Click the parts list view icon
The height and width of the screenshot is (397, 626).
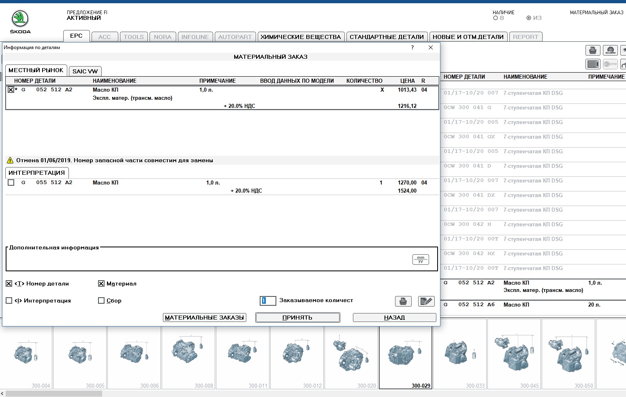pyautogui.click(x=592, y=64)
